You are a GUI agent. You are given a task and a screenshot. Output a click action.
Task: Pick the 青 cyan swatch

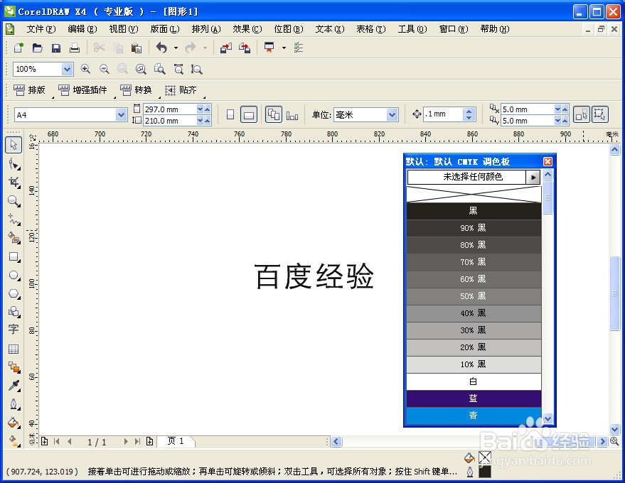click(x=474, y=416)
